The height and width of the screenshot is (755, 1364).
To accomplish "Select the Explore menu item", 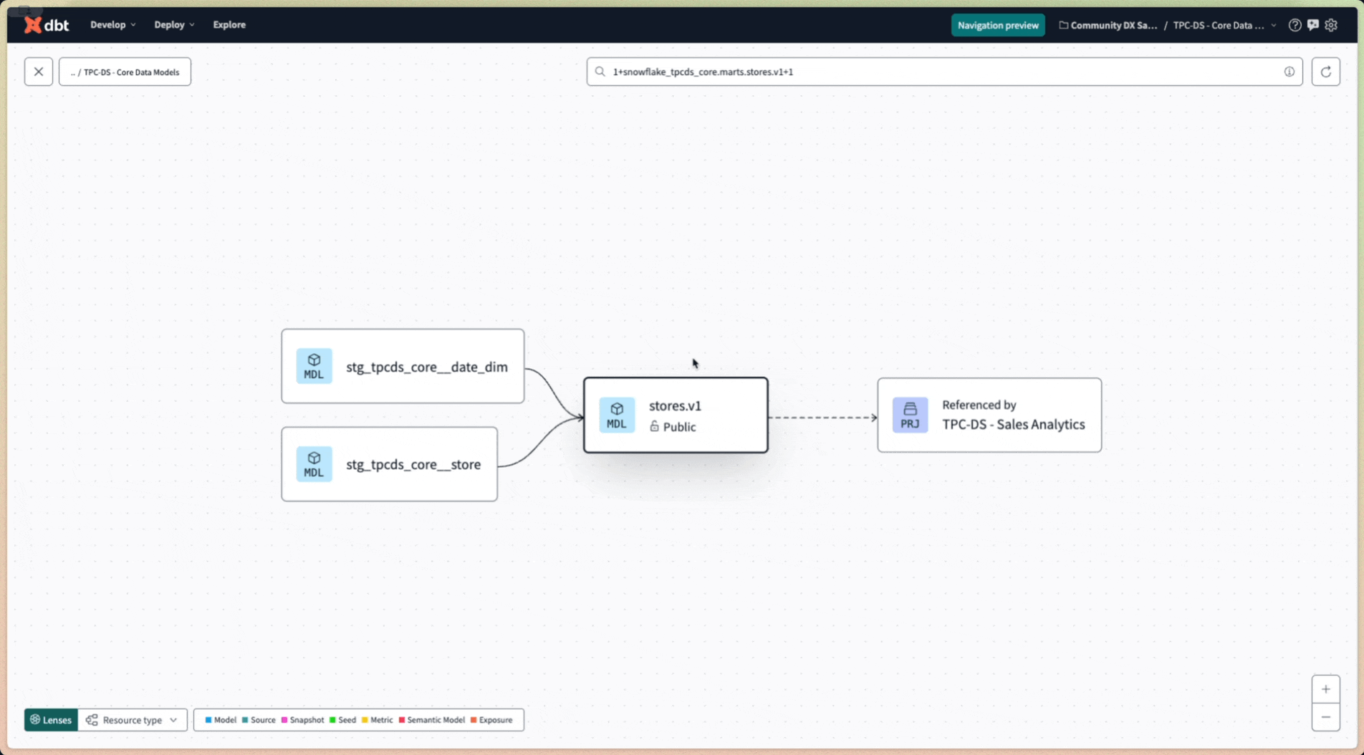I will click(x=229, y=24).
